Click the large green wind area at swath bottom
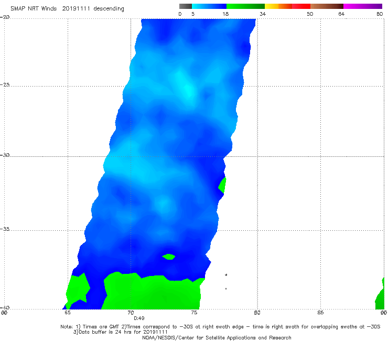388x341 pixels. click(154, 292)
